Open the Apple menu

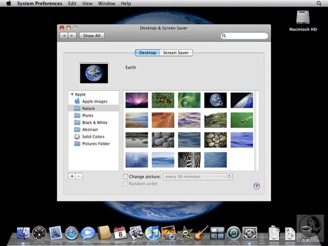(9, 3)
